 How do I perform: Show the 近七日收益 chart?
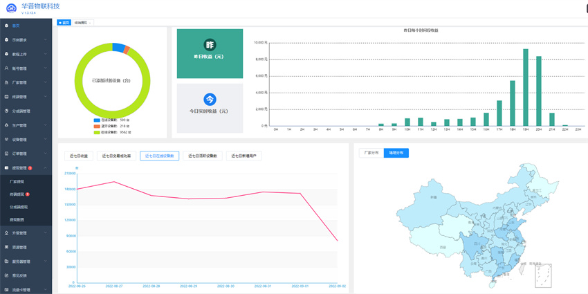click(x=79, y=156)
